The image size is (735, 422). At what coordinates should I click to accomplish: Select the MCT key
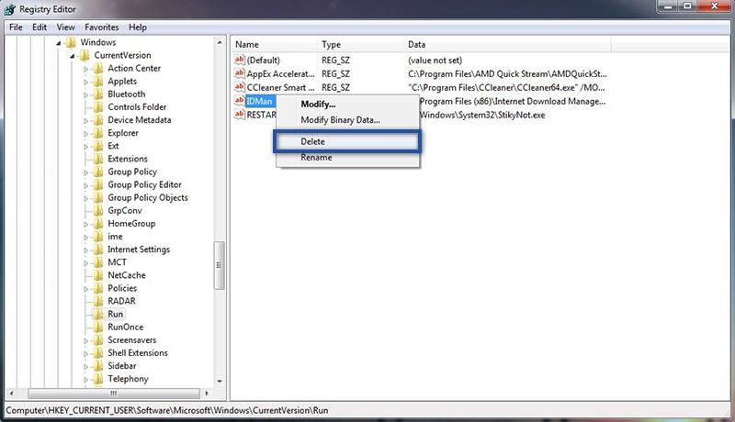click(x=118, y=262)
